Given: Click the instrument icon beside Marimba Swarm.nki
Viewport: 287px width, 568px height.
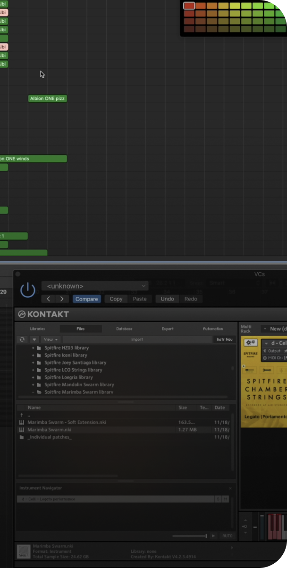Looking at the screenshot, I should tap(22, 430).
